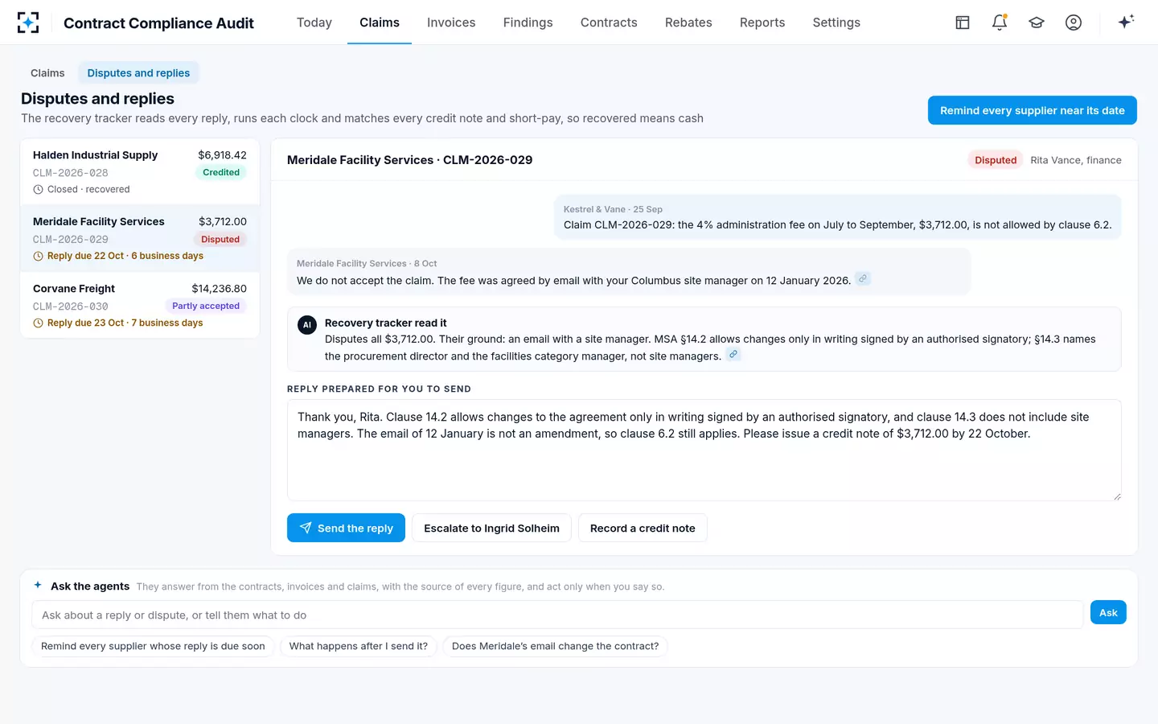Image resolution: width=1158 pixels, height=724 pixels.
Task: Go to the Today tab
Action: tap(314, 23)
